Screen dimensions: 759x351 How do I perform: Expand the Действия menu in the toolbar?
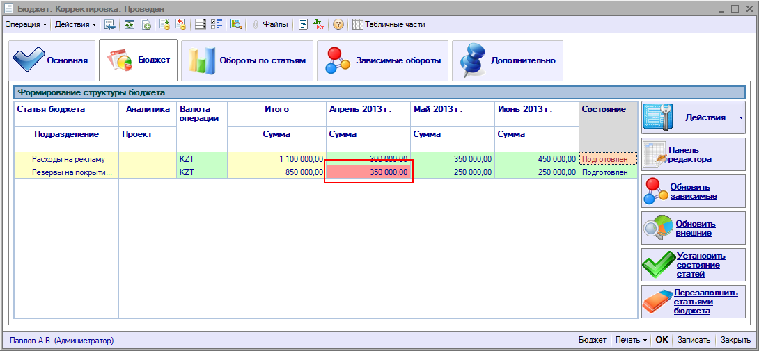pos(76,24)
